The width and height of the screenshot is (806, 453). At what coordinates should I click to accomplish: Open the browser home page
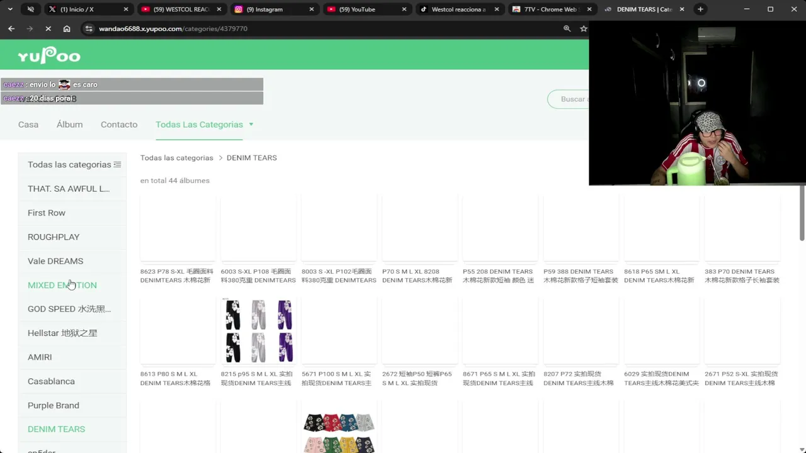tap(67, 29)
